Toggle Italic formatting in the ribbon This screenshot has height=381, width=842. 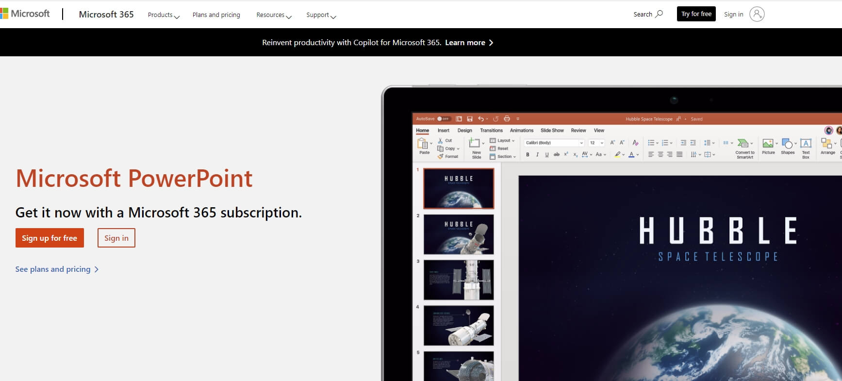[537, 155]
